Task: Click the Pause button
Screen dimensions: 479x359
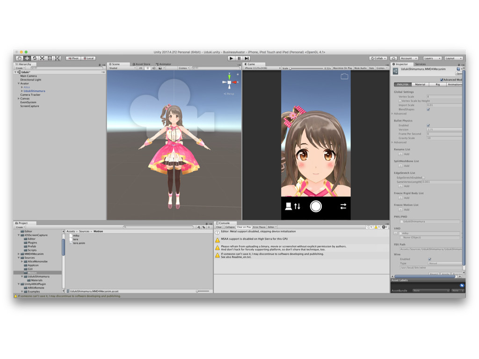Action: coord(239,58)
